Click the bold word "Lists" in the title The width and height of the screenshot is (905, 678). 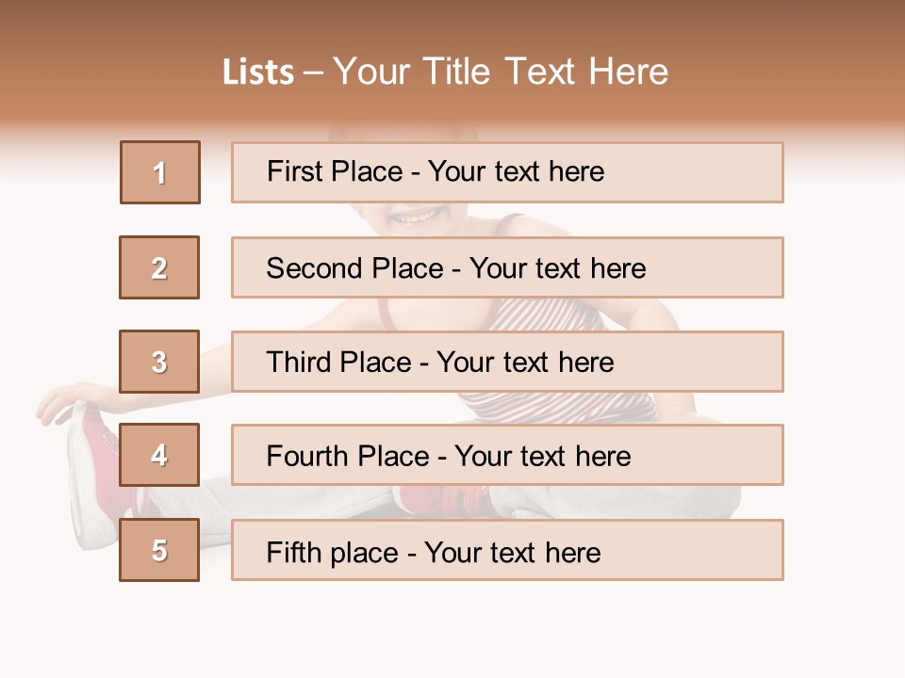[258, 73]
